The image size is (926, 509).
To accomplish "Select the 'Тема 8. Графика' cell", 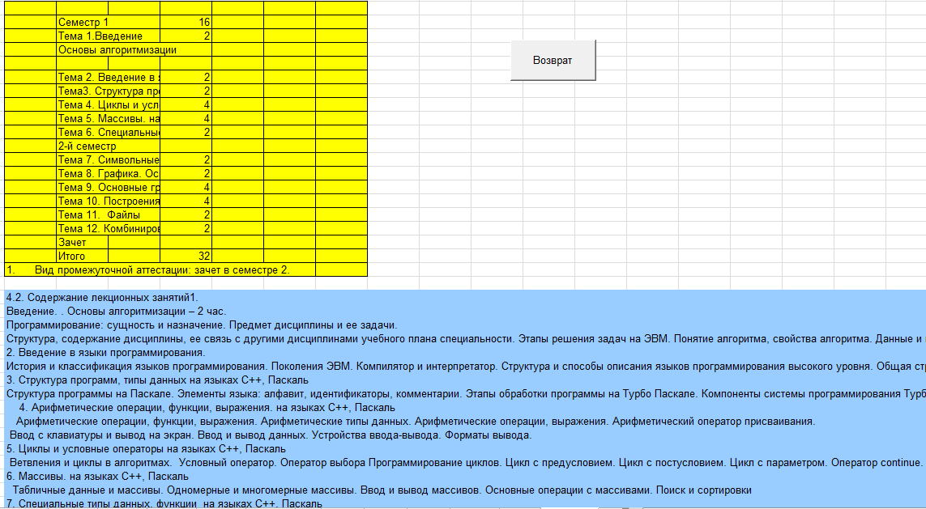I will point(108,174).
